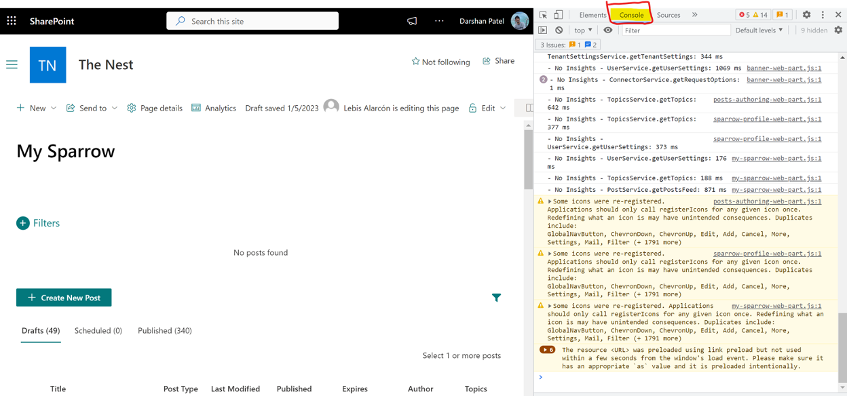Click the eye icon to create live expression
This screenshot has width=847, height=396.
(608, 30)
